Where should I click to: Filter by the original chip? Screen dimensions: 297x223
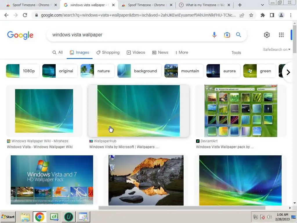point(60,71)
